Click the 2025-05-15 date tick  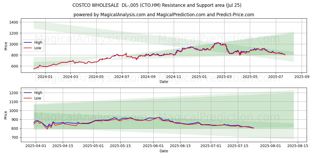click(x=120, y=146)
